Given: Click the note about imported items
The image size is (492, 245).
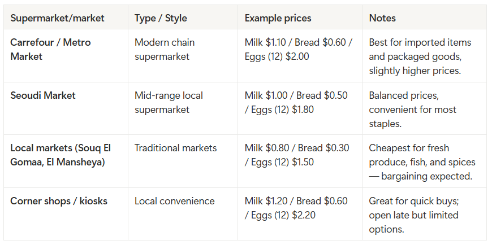Looking at the screenshot, I should click(x=420, y=56).
